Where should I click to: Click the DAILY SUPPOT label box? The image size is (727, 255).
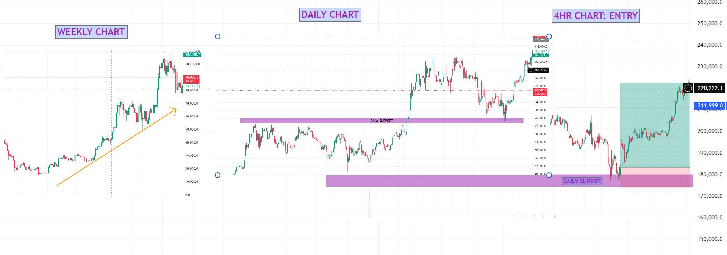point(582,181)
